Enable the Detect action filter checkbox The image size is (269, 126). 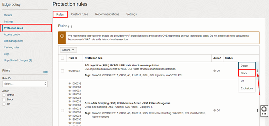4,95
